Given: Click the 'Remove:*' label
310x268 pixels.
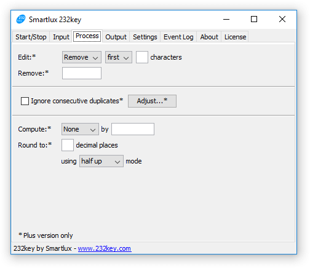Looking at the screenshot, I should click(x=33, y=73).
